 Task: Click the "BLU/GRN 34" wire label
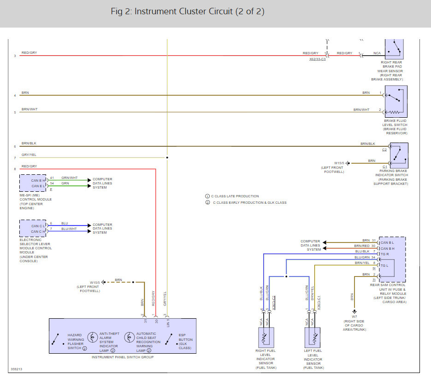[365, 258]
